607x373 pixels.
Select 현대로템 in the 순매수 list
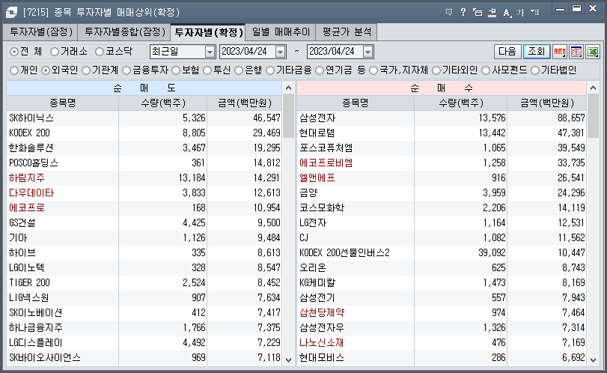point(442,133)
